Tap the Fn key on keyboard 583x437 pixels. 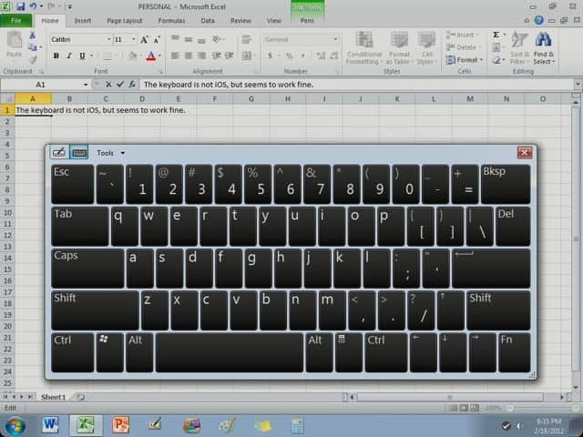pos(515,352)
